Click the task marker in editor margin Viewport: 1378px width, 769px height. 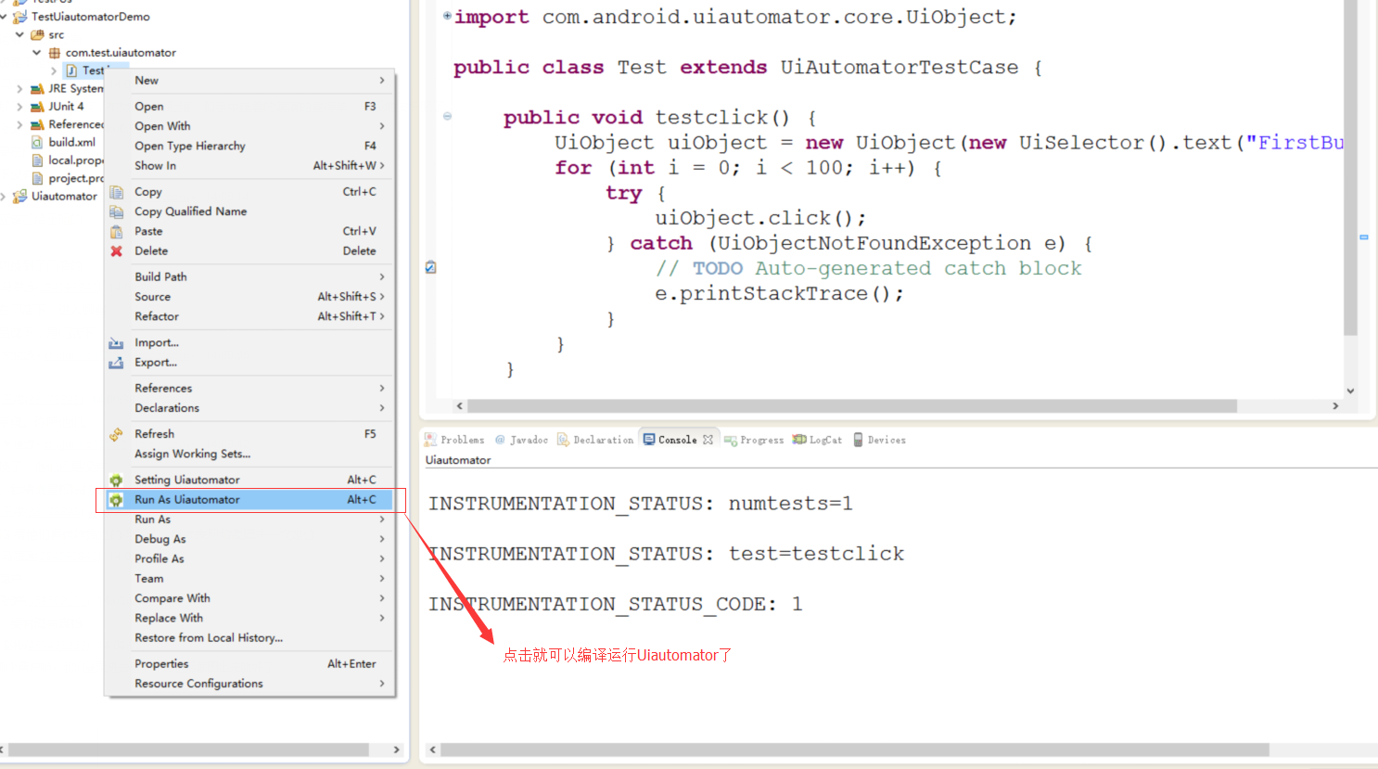point(430,268)
